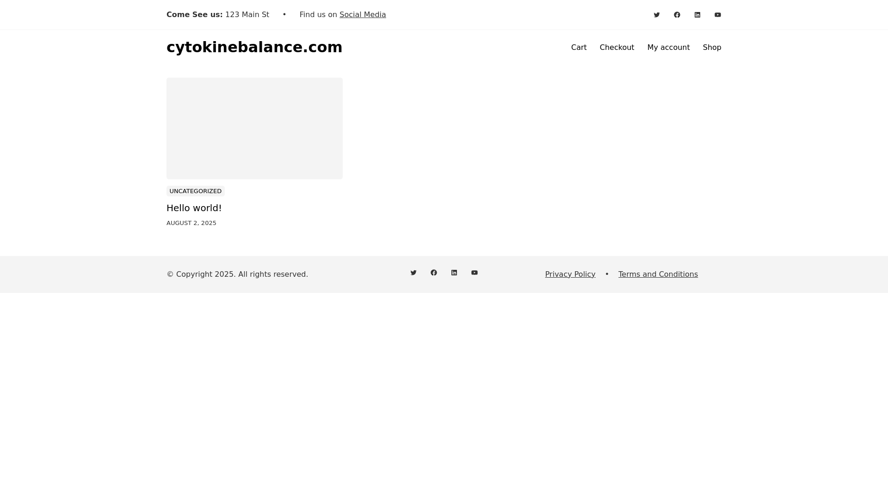Screen dimensions: 888x499
Task: Open the My account menu link
Action: click(x=668, y=48)
